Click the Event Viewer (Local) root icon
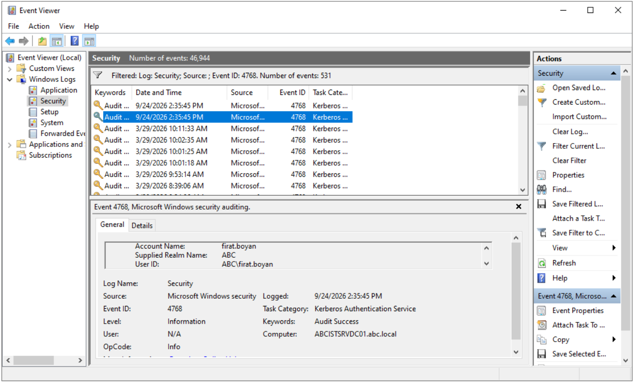This screenshot has width=634, height=382. tap(10, 57)
